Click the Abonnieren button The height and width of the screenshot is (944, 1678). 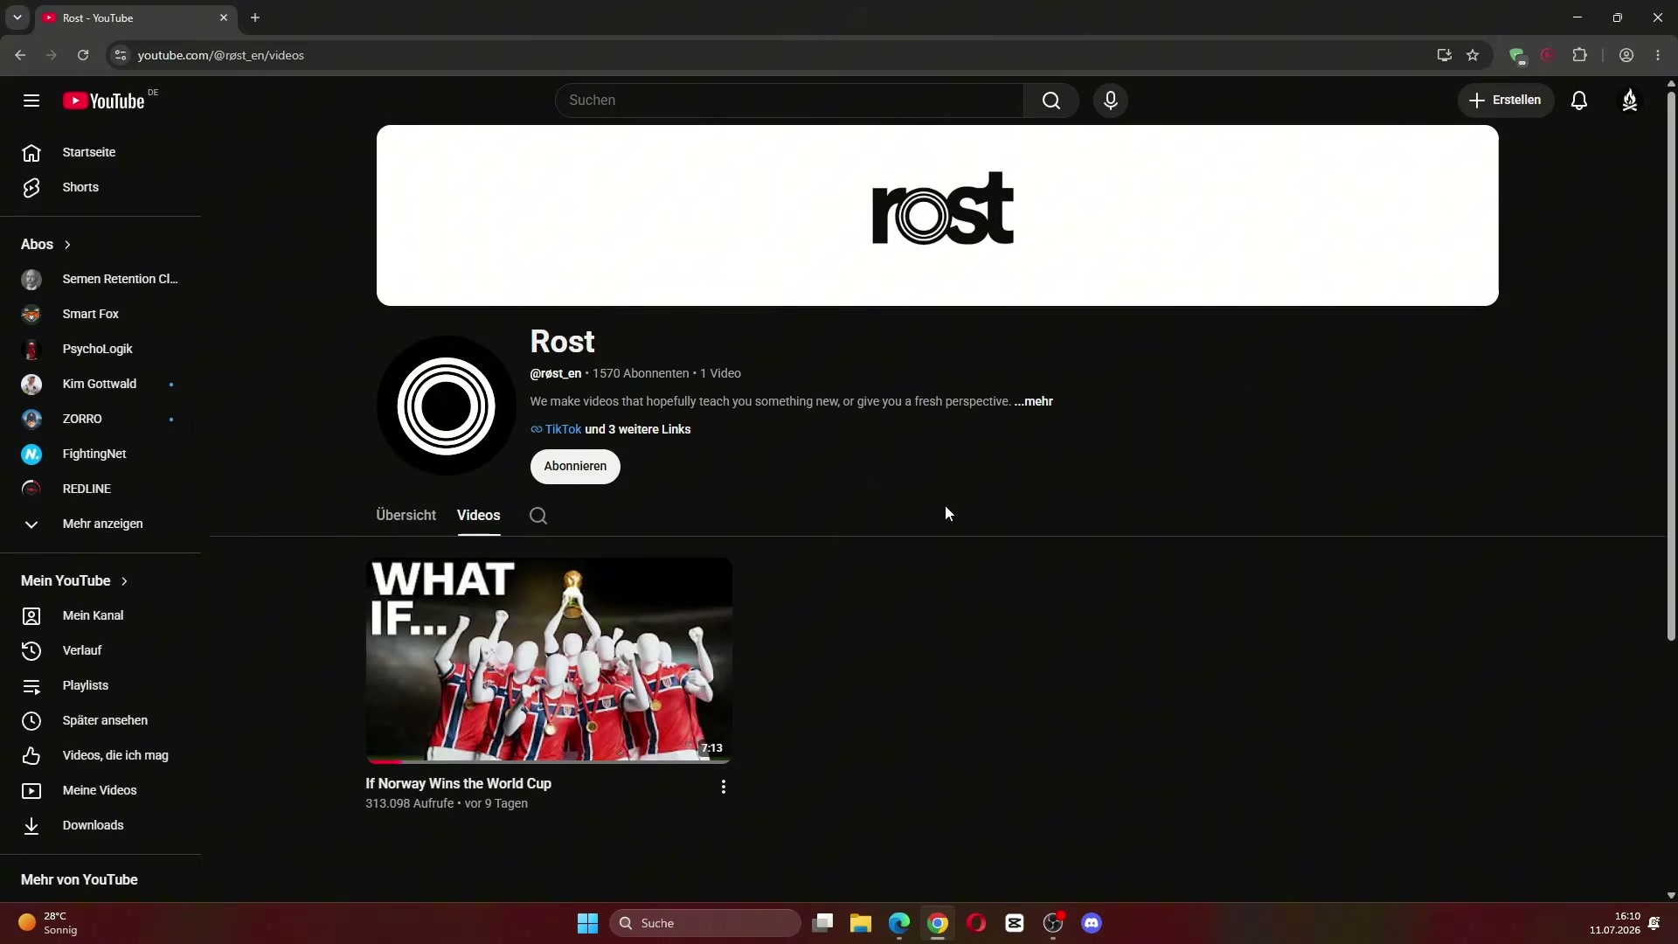point(575,467)
